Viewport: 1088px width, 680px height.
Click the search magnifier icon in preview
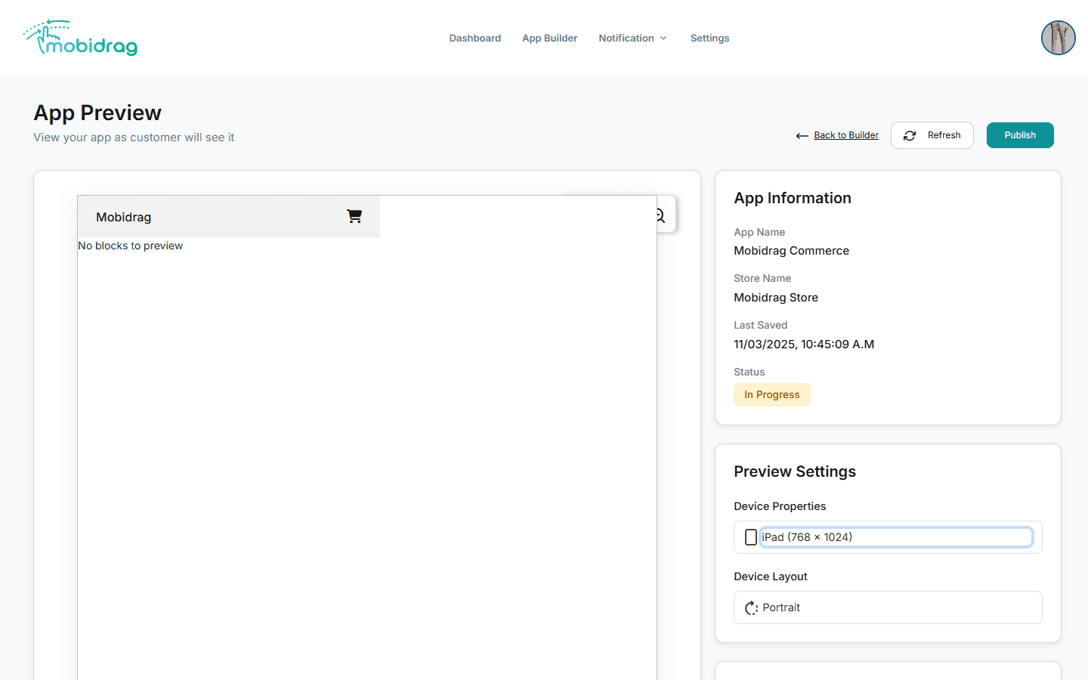pos(660,216)
